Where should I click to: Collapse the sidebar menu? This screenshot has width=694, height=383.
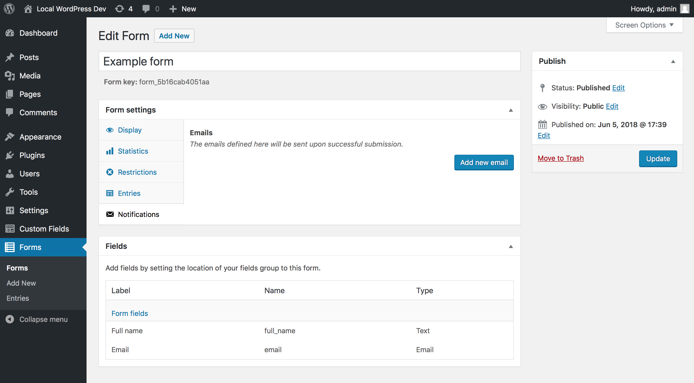point(43,319)
